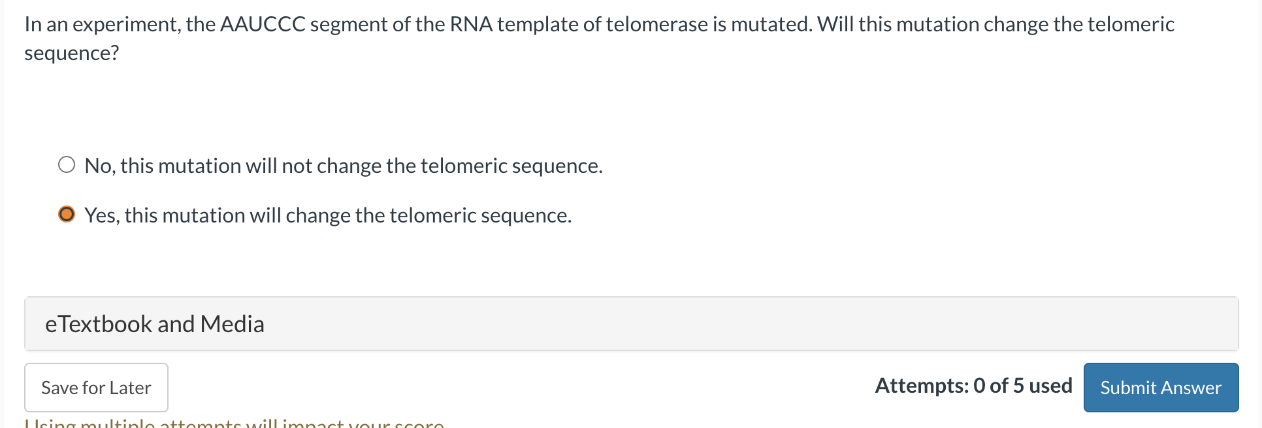Select the answer text "No, this mutation will not change"
The width and height of the screenshot is (1262, 428).
[343, 166]
